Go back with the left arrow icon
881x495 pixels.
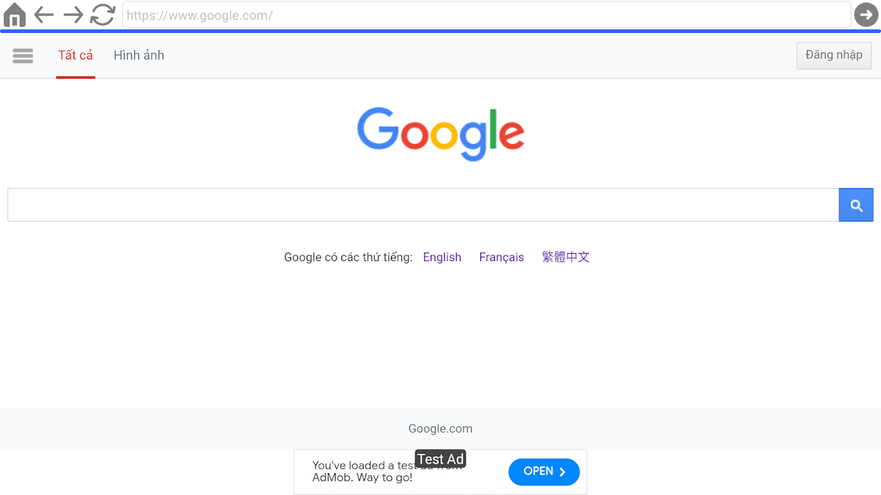coord(44,15)
